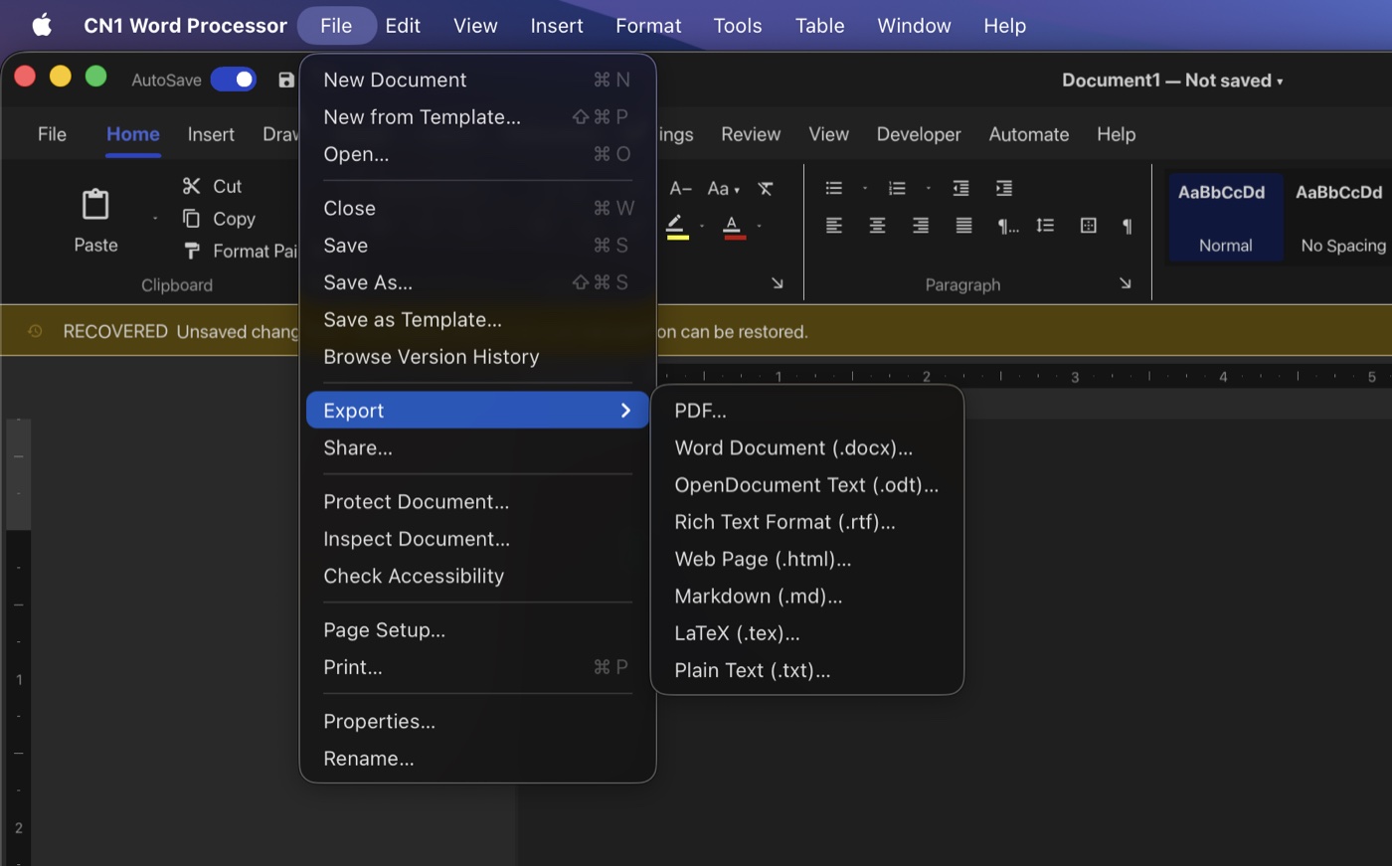Export as OpenDocument Text (.odt)...
The height and width of the screenshot is (866, 1392).
(x=806, y=484)
